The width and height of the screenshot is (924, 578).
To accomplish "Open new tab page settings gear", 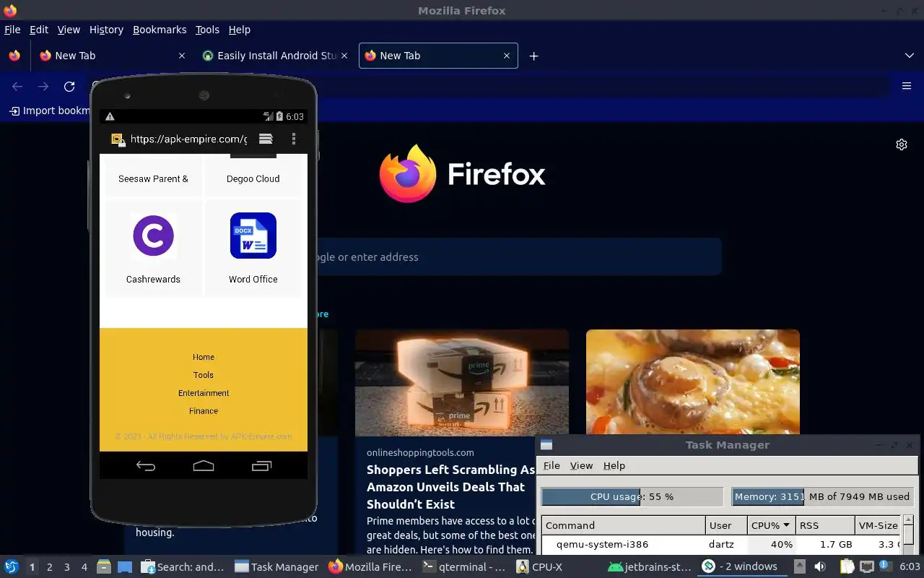I will pyautogui.click(x=902, y=144).
